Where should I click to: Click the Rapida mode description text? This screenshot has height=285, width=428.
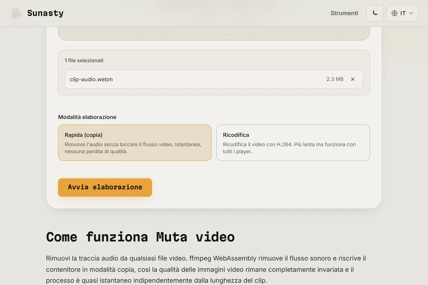(133, 148)
